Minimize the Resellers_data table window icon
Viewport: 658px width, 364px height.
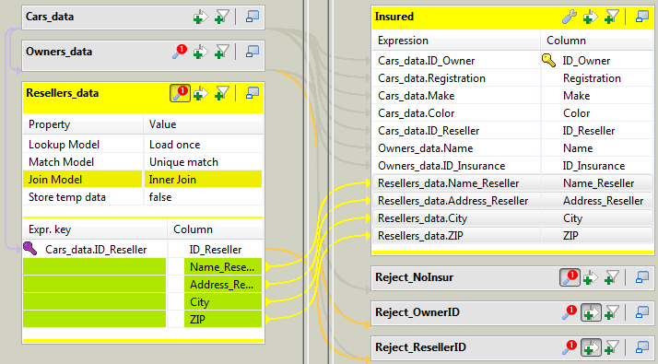click(x=252, y=93)
